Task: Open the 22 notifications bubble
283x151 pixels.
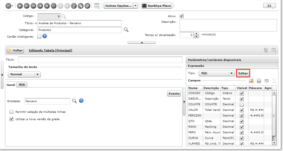Action: (x=269, y=6)
